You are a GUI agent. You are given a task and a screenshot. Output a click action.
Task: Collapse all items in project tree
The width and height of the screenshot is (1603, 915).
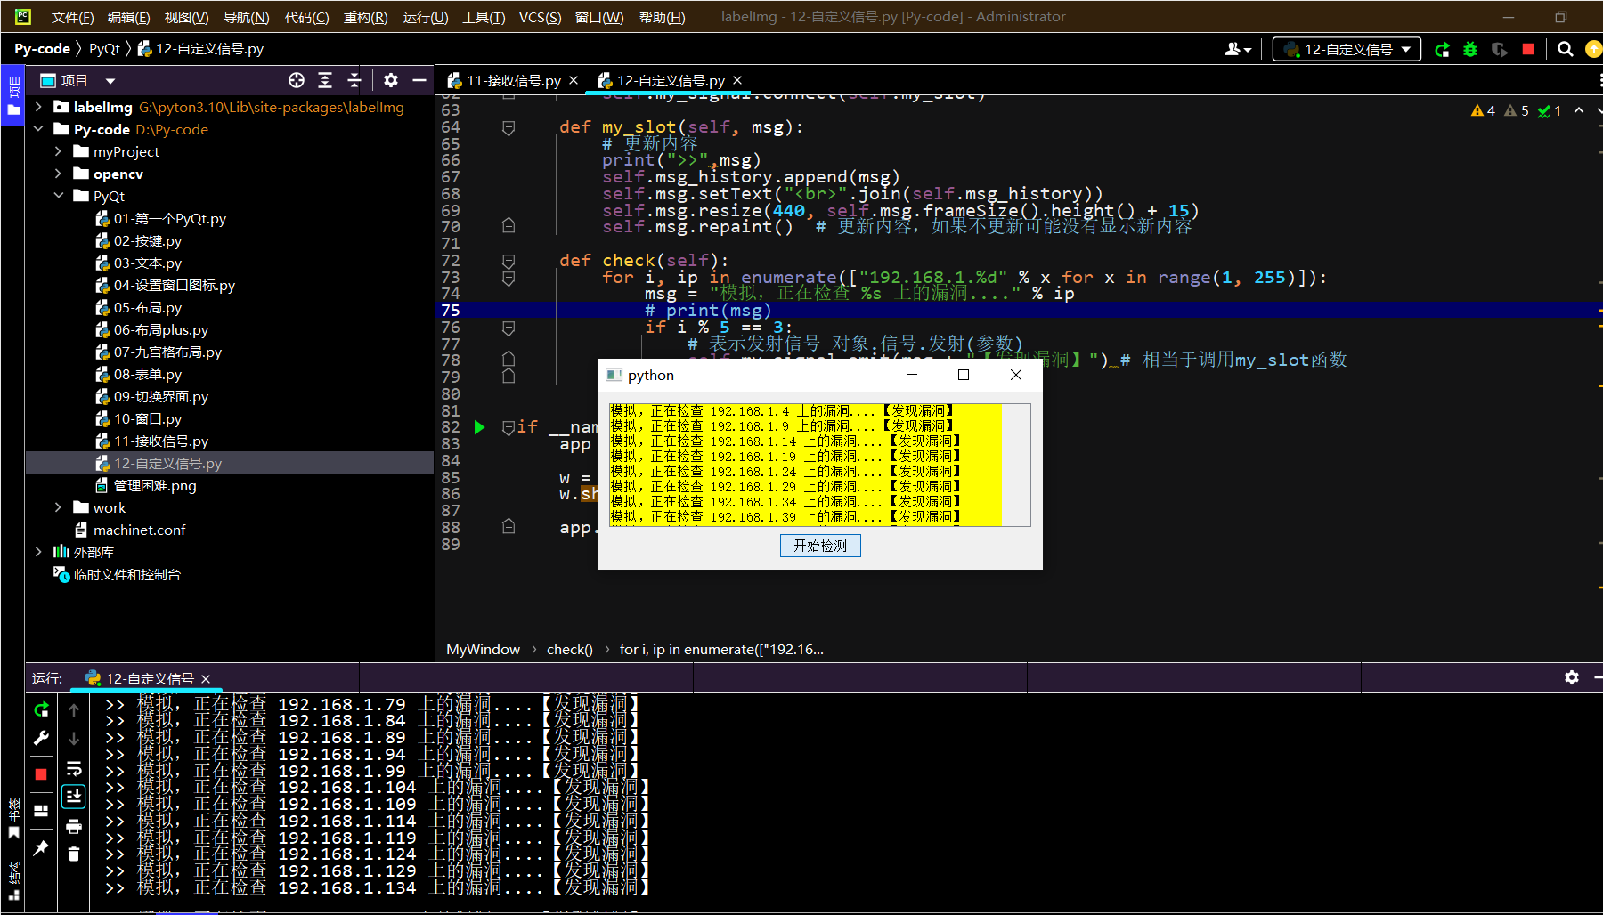(354, 81)
